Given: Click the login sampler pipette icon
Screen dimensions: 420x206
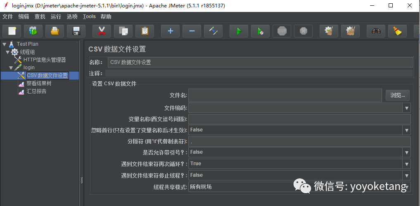Looking at the screenshot, I should [18, 68].
